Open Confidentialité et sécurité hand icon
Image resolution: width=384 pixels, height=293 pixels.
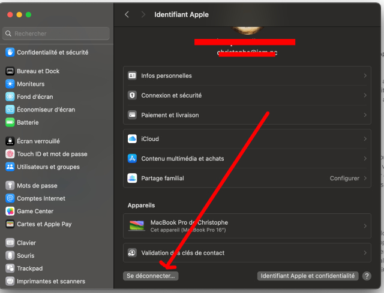pyautogui.click(x=10, y=52)
